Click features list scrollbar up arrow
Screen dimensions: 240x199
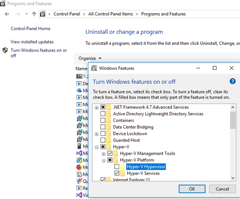233,107
